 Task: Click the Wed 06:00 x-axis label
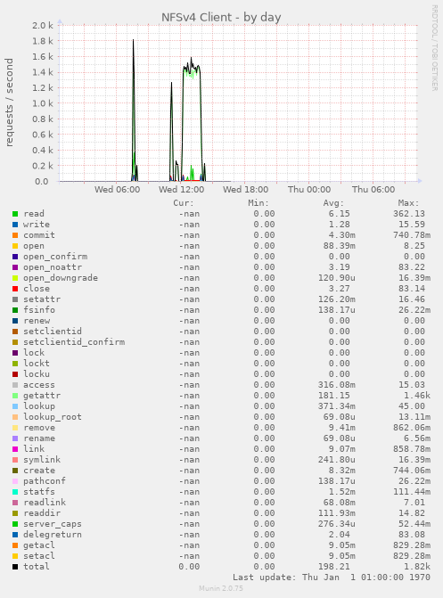click(117, 190)
